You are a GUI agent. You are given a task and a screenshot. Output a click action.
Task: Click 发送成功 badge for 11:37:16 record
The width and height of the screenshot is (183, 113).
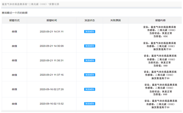pos(90,75)
